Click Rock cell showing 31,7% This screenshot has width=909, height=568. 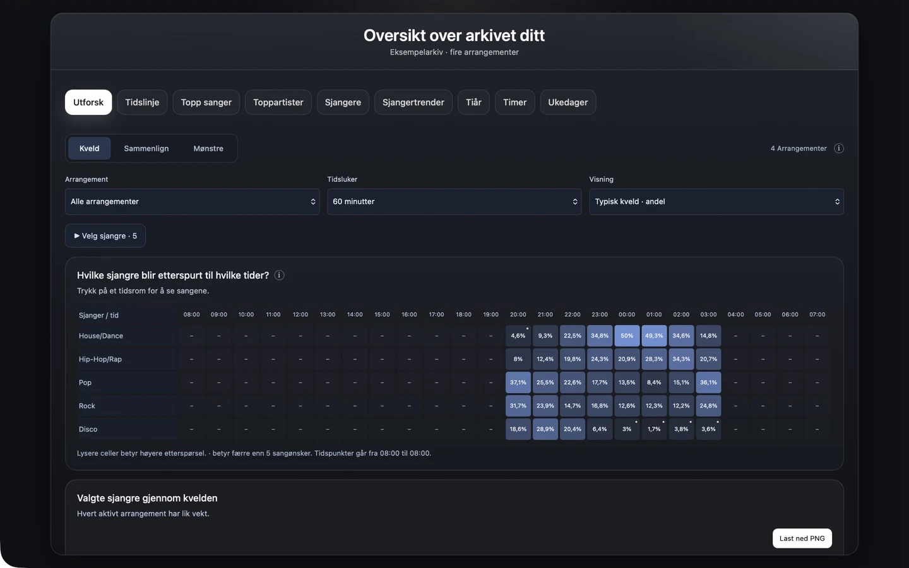pyautogui.click(x=518, y=406)
